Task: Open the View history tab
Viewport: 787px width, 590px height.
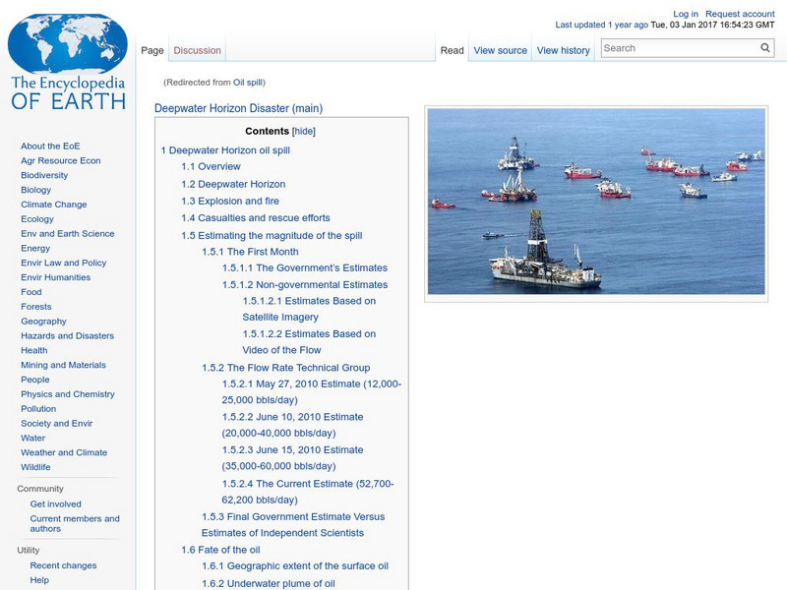Action: point(563,49)
